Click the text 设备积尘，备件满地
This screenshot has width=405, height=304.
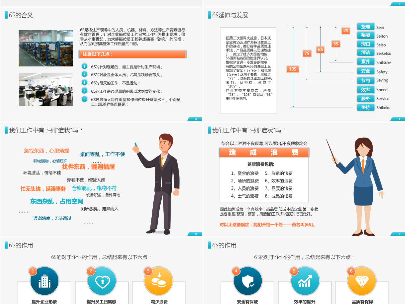pos(103,195)
